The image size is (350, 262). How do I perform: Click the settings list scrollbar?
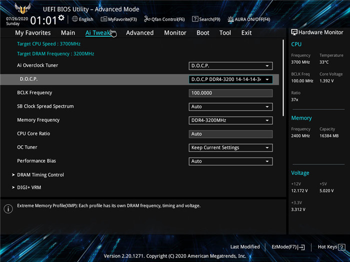coord(283,78)
